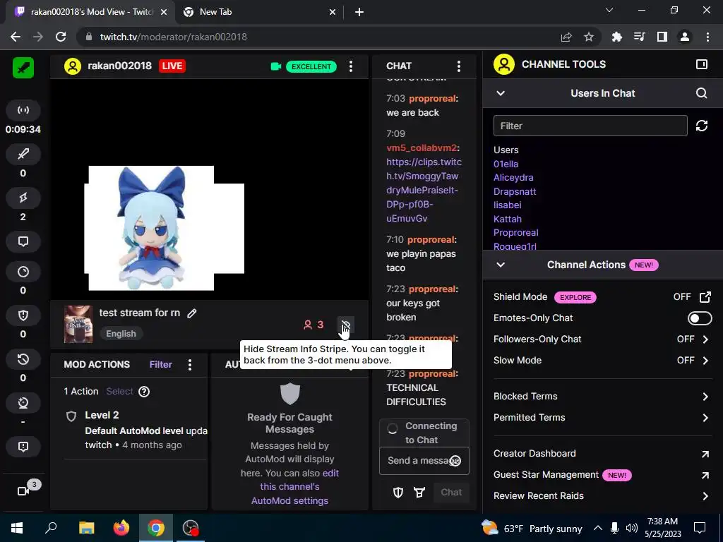This screenshot has width=723, height=542.
Task: Click the English language tag
Action: click(x=121, y=334)
